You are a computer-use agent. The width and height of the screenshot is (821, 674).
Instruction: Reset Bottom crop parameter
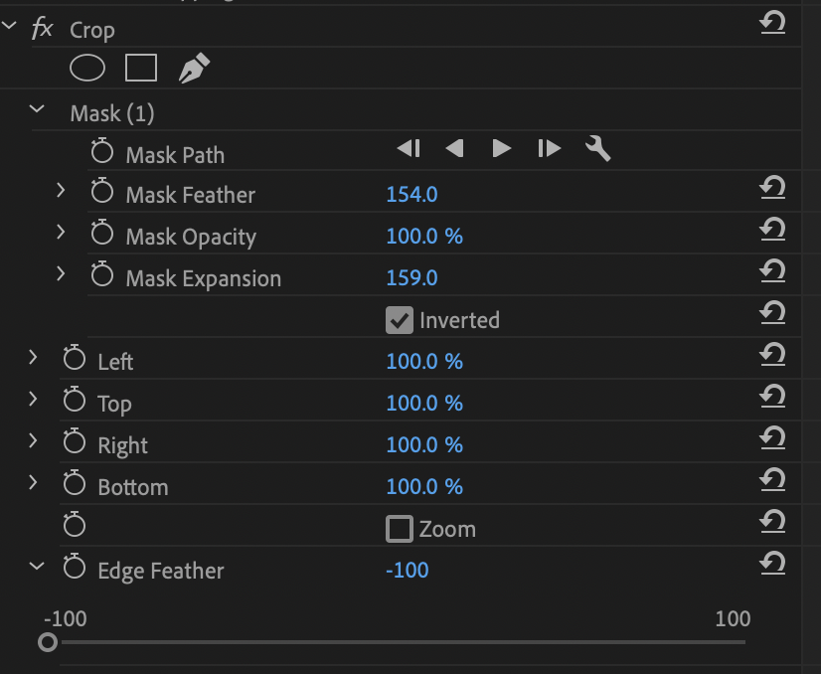[x=773, y=480]
